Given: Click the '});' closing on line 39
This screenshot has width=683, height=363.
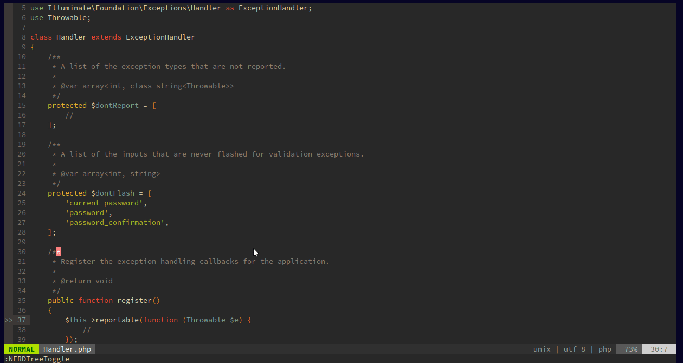Looking at the screenshot, I should pos(72,340).
